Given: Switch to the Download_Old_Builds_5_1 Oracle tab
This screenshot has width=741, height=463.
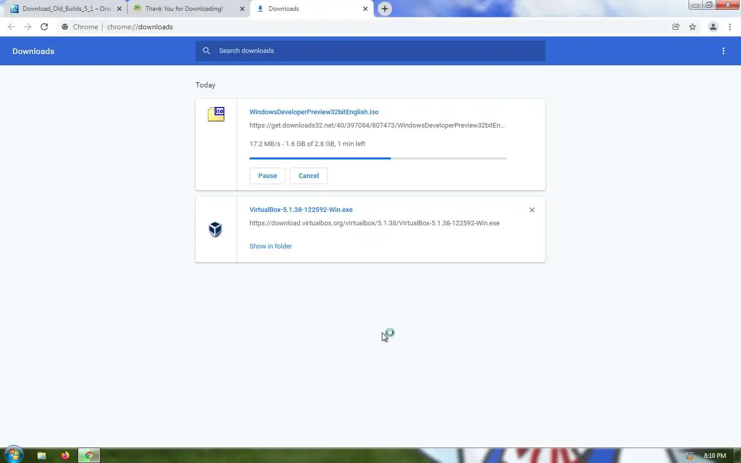Looking at the screenshot, I should click(66, 9).
